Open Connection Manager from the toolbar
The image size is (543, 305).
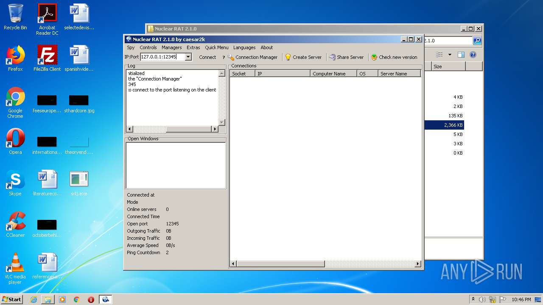pos(253,57)
